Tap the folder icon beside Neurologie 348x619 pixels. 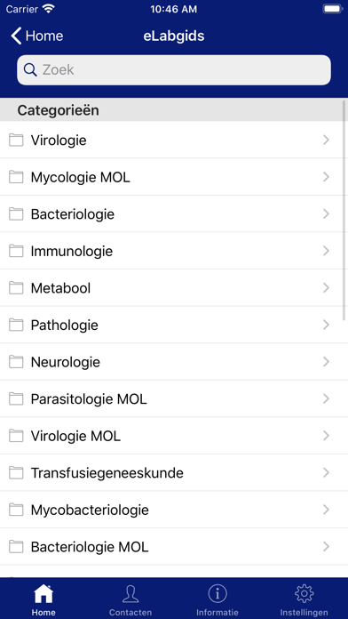[16, 362]
